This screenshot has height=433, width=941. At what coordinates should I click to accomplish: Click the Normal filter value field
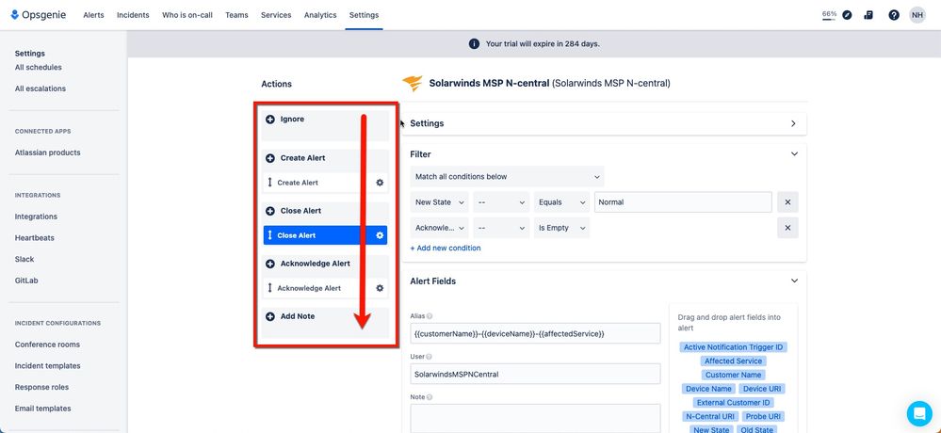pyautogui.click(x=683, y=202)
